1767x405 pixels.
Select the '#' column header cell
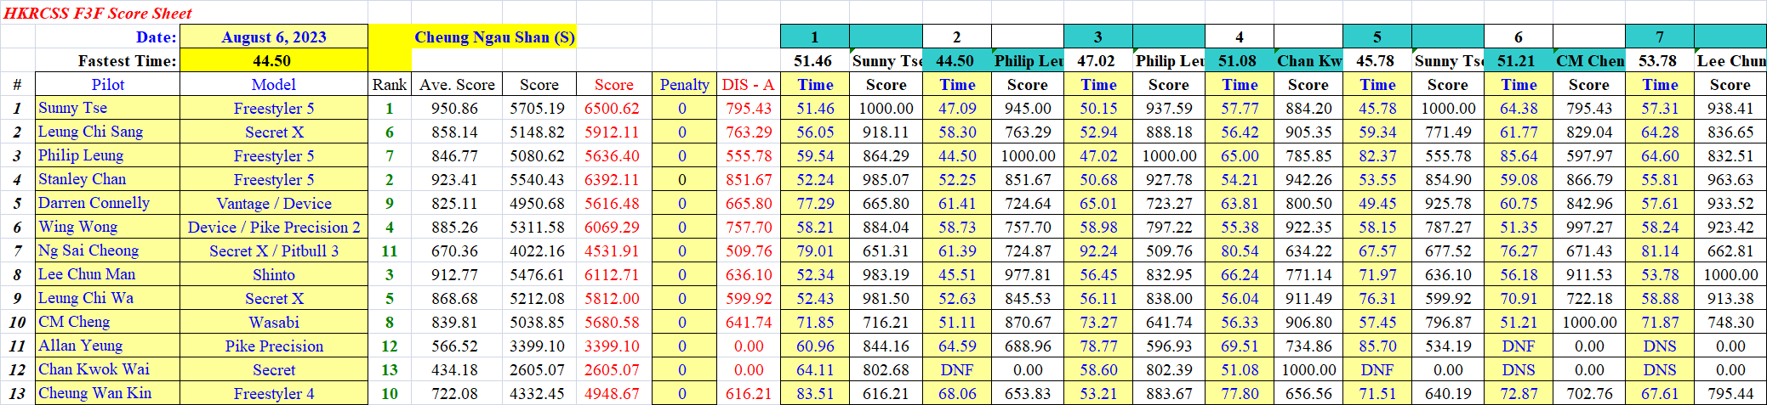17,84
